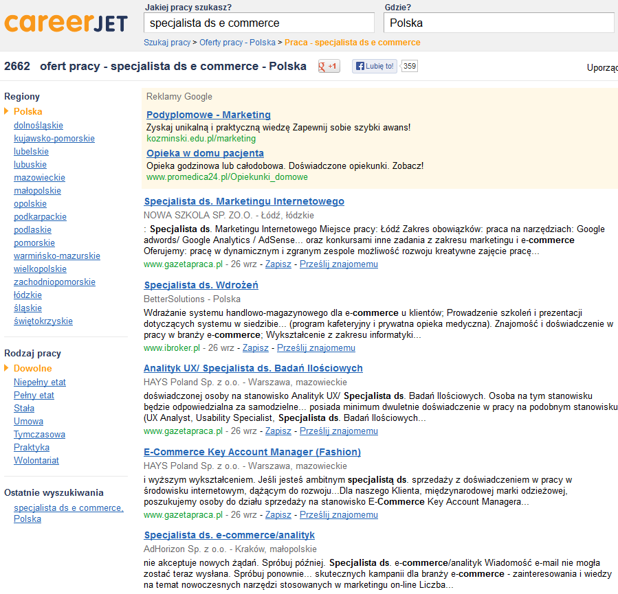Image resolution: width=618 pixels, height=594 pixels.
Task: Visit kozminski.edu.pl/marketing ad URL
Action: tap(201, 139)
